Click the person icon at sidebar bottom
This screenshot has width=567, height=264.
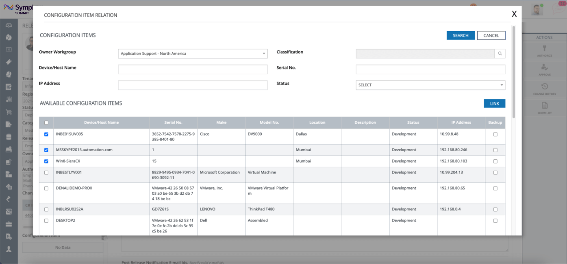pos(9,249)
